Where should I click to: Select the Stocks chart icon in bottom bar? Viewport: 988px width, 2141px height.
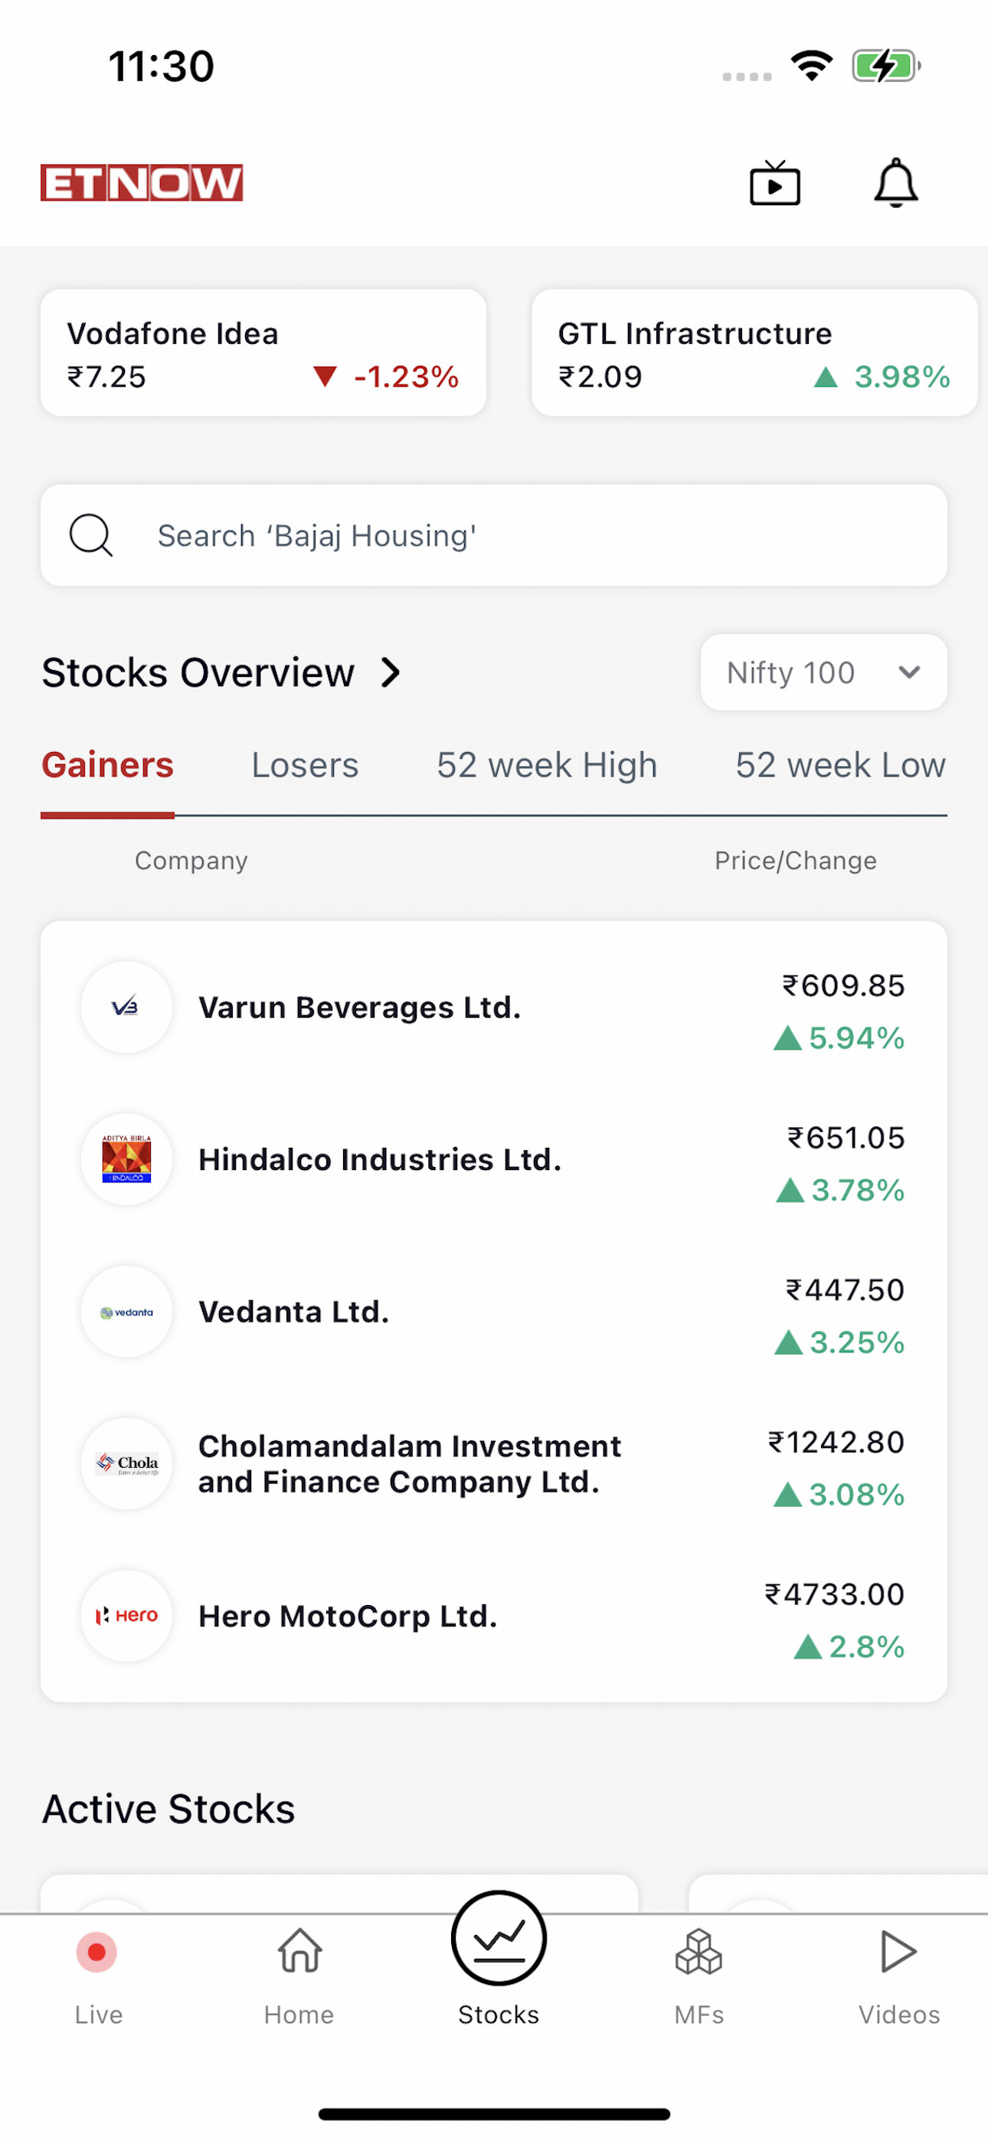point(499,1938)
